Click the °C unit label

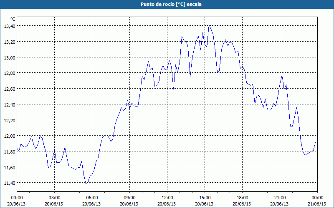click(13, 19)
